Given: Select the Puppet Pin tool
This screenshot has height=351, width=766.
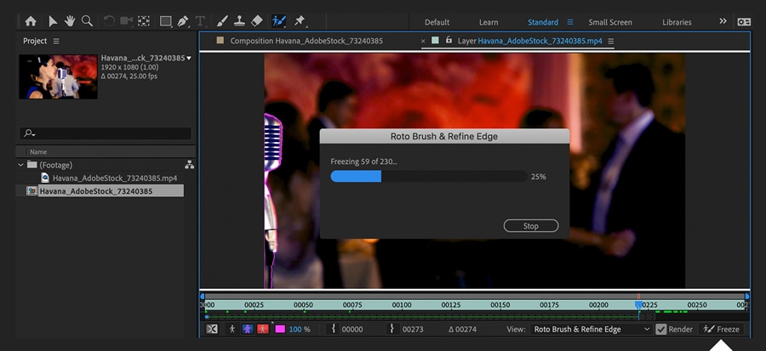Looking at the screenshot, I should coord(300,21).
